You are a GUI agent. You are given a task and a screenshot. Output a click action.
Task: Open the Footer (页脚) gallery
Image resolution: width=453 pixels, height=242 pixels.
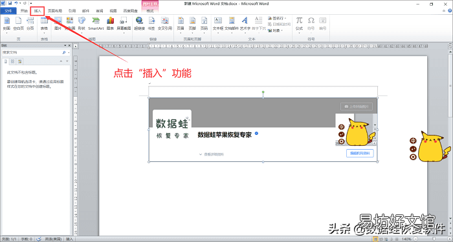coord(192,25)
